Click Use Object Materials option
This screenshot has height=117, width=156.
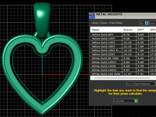click(x=141, y=84)
